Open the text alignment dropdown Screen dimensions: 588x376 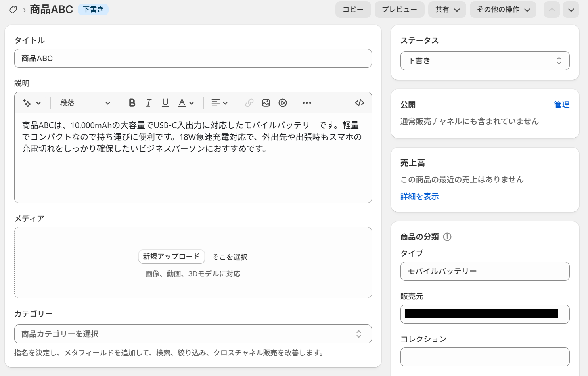pyautogui.click(x=219, y=103)
